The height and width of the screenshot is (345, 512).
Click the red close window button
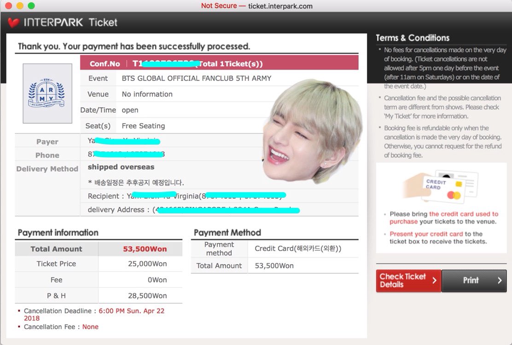coord(9,6)
